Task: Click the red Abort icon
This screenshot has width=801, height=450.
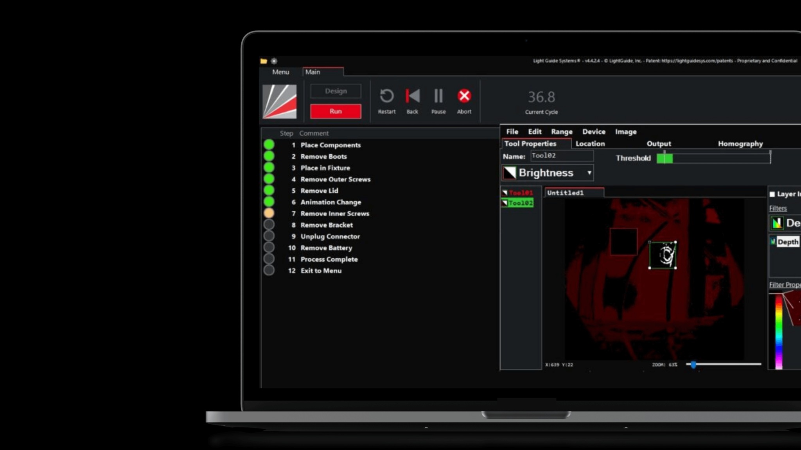Action: click(x=464, y=96)
